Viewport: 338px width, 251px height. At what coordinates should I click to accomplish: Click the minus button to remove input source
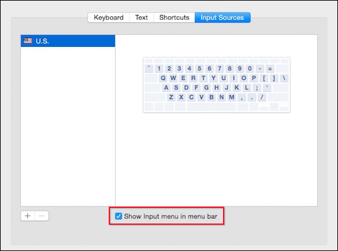[42, 216]
